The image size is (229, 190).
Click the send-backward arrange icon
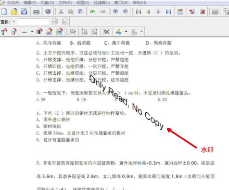pos(95,32)
